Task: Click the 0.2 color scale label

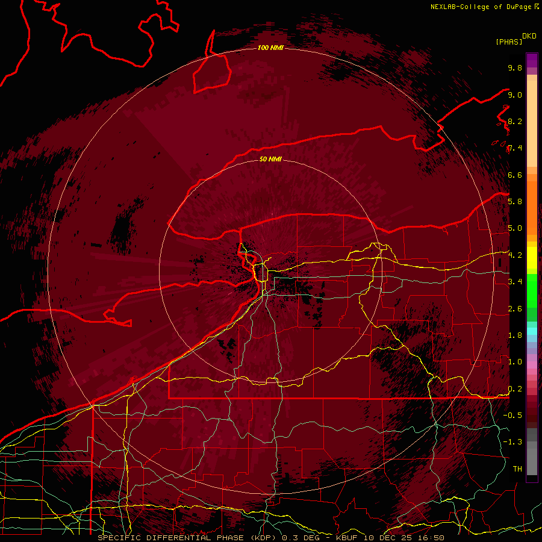Action: pos(515,389)
